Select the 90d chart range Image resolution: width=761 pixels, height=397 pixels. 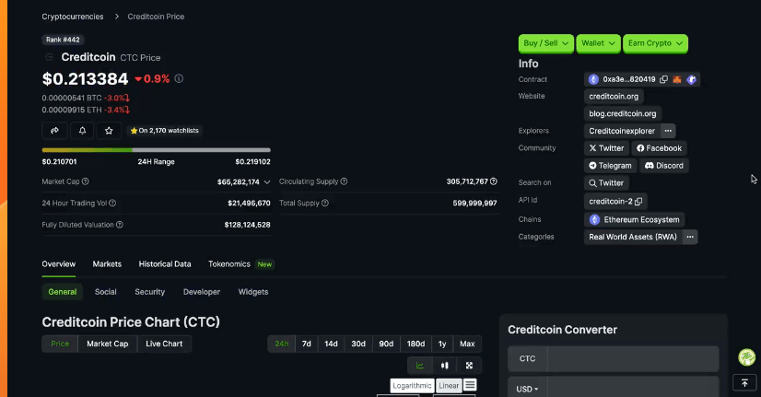tap(386, 344)
